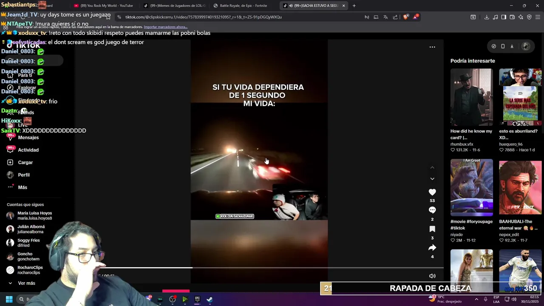Open the taskbar volume speaker icon
The width and height of the screenshot is (544, 306).
pos(514,299)
